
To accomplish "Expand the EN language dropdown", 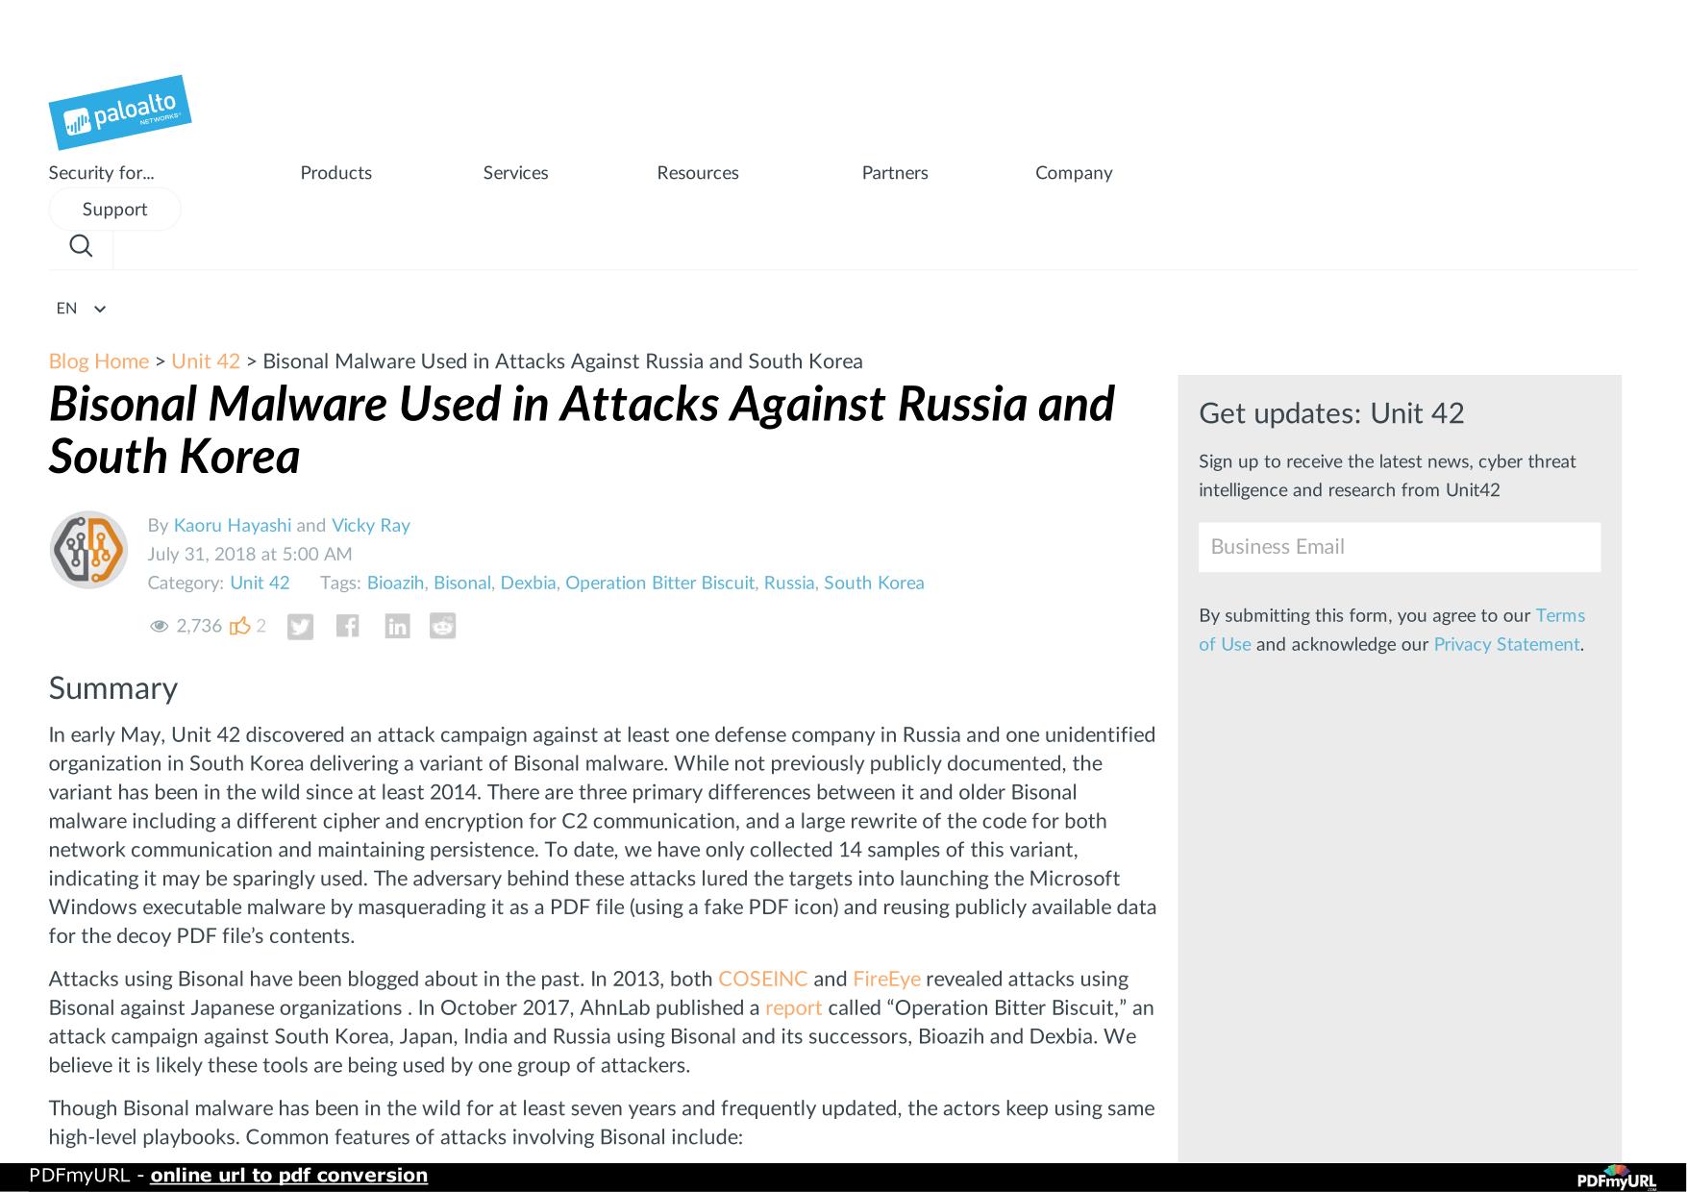I will tap(81, 309).
